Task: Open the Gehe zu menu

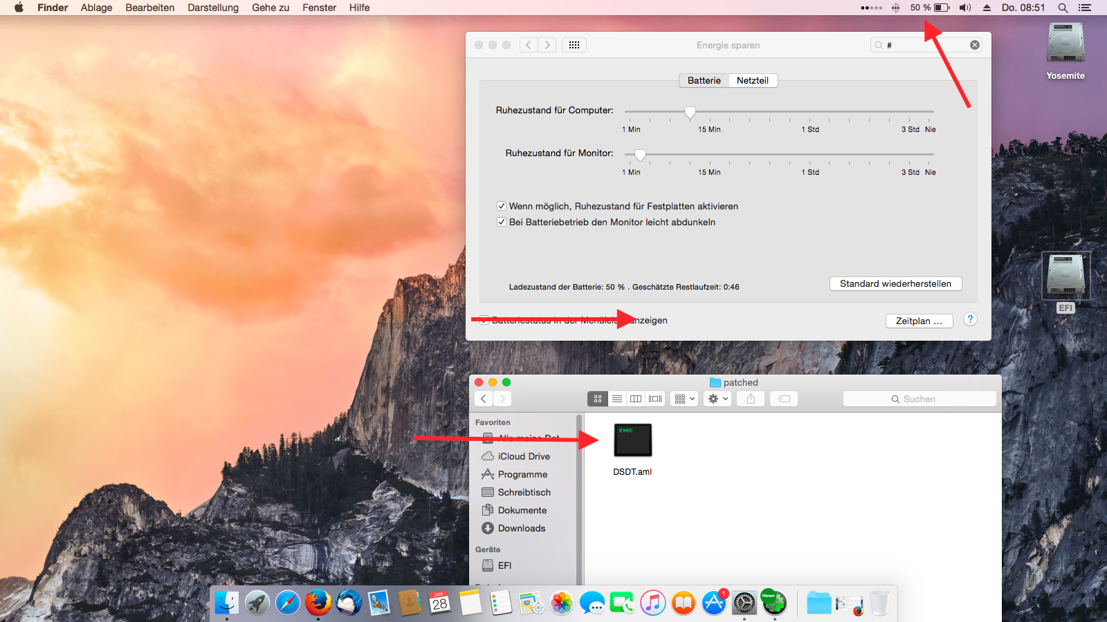Action: coord(271,8)
